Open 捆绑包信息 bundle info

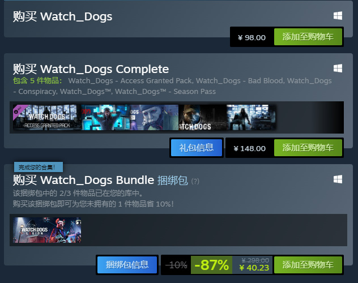click(x=127, y=265)
